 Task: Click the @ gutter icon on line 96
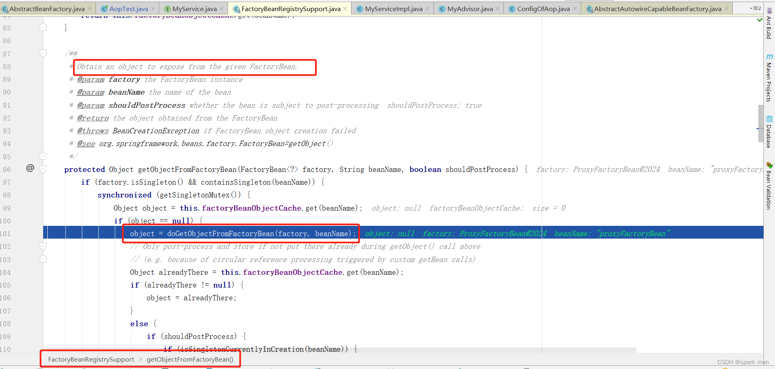point(30,168)
